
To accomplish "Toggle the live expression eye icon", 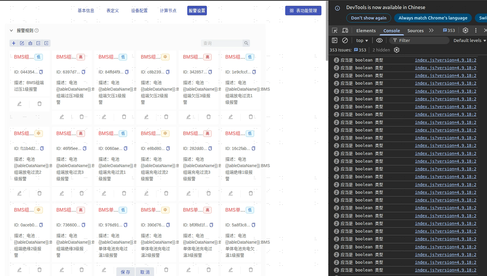I will [379, 40].
